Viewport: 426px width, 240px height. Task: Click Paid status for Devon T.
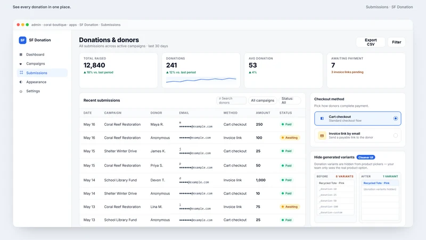point(286,180)
